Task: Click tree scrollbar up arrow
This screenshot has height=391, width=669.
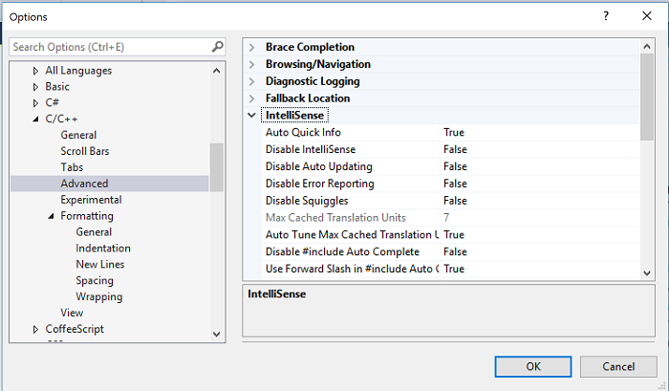Action: (x=216, y=71)
